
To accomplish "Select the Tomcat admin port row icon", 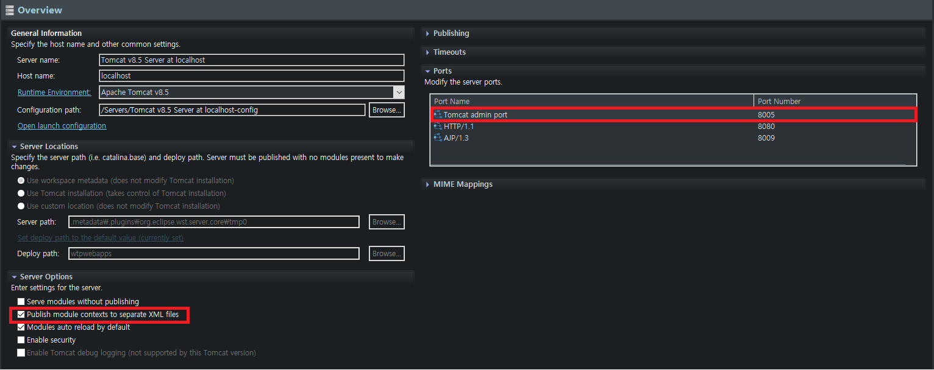I will 438,114.
